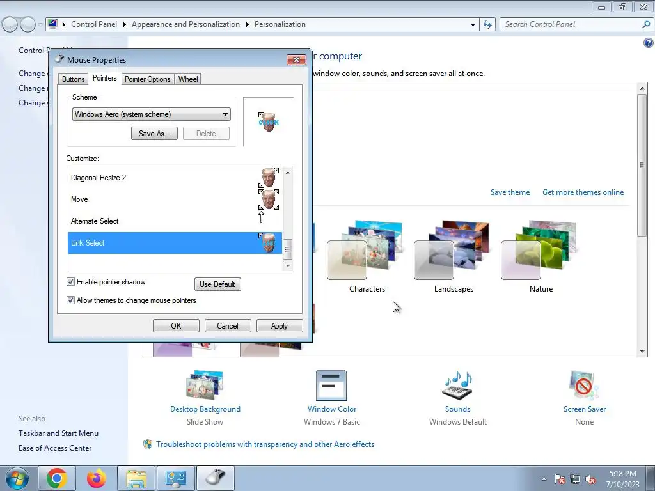
Task: Toggle Enable pointer shadow checkbox
Action: (x=70, y=282)
